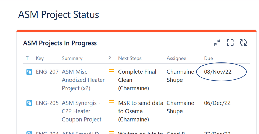
Task: Sort by the P priority column
Action: [x=110, y=58]
